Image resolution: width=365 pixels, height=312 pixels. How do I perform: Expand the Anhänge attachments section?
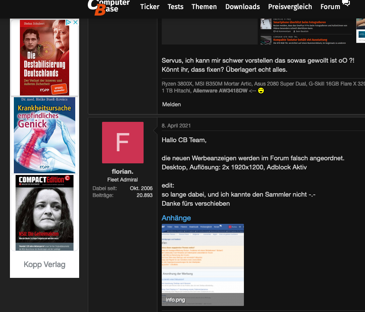pyautogui.click(x=176, y=218)
